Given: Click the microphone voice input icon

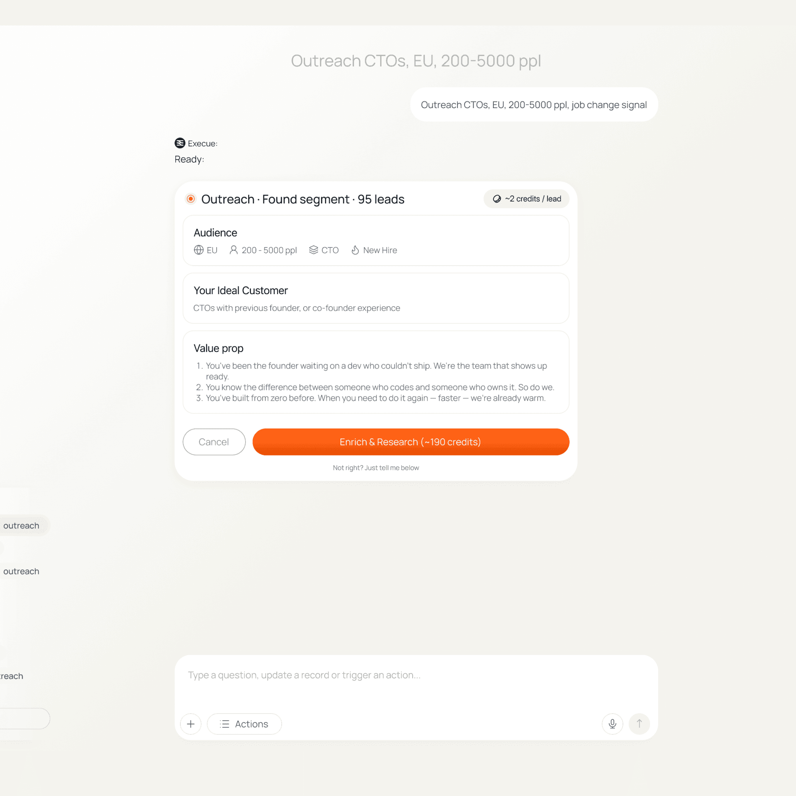Looking at the screenshot, I should [612, 724].
